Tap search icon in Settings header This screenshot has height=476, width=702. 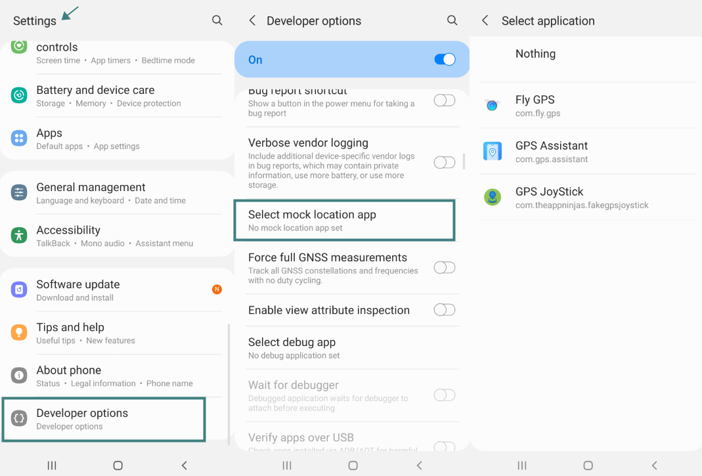217,21
